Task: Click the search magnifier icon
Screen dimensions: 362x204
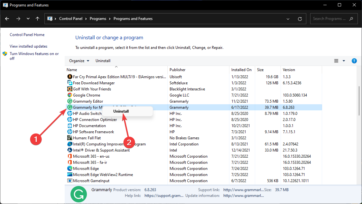Action: coord(351,19)
